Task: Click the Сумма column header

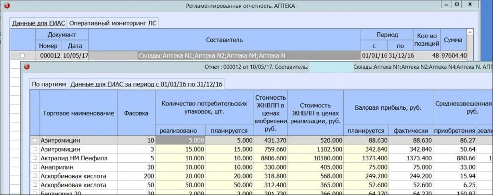Action: click(453, 39)
